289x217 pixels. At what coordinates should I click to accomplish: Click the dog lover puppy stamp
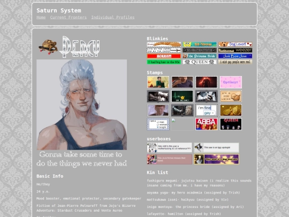(231, 96)
